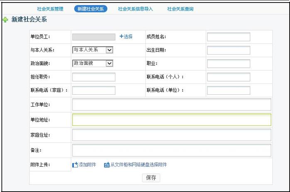Screen dimensions: 290x192
Task: Select the 新建社会关系 tab
Action: pyautogui.click(x=90, y=9)
